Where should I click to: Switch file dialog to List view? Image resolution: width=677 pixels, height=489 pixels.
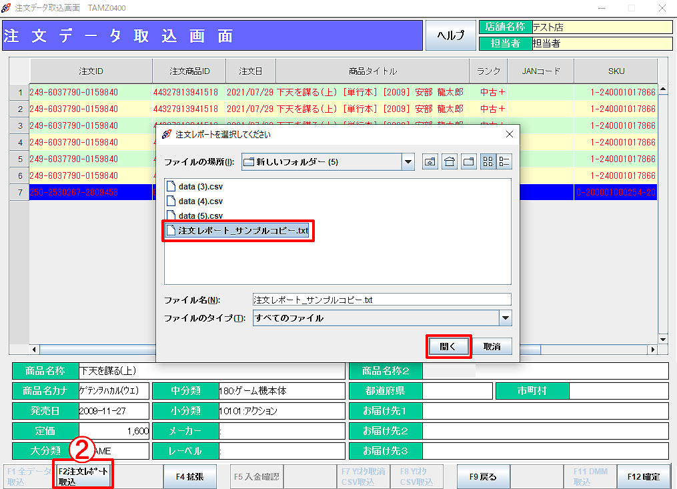pos(488,161)
